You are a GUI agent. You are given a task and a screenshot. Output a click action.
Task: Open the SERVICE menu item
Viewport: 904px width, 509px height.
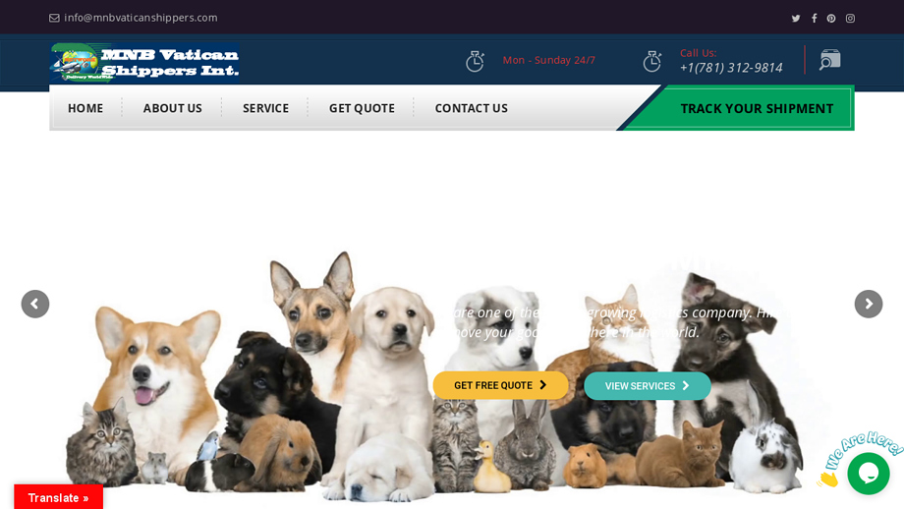click(265, 108)
